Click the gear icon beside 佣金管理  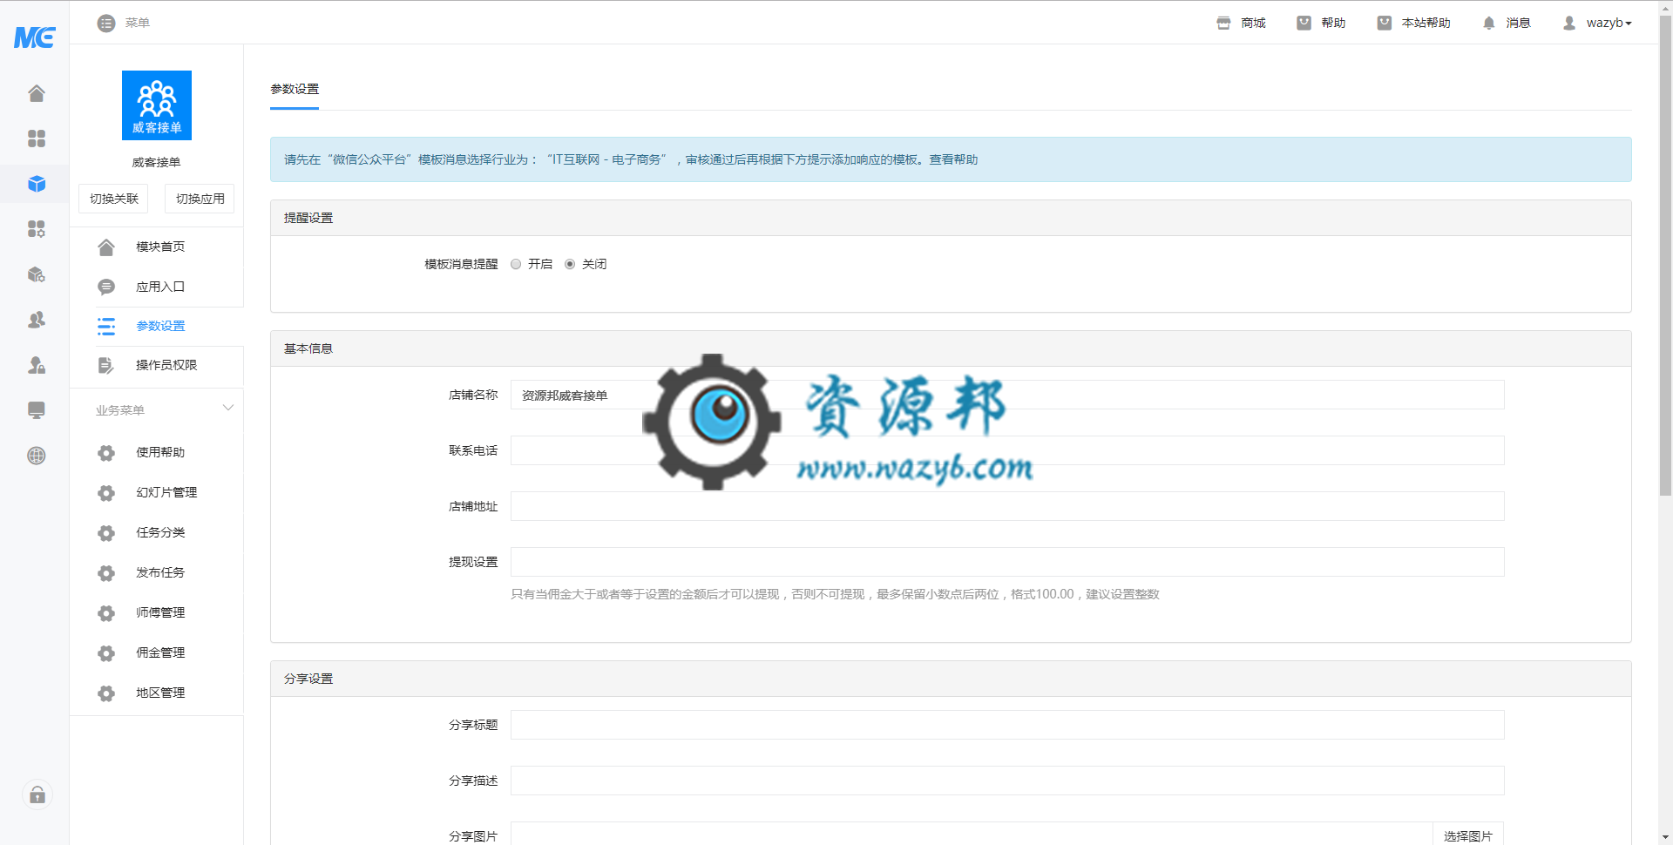pyautogui.click(x=106, y=652)
